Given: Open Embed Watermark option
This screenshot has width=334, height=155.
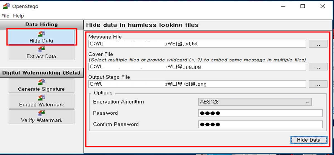Looking at the screenshot, I should (41, 101).
